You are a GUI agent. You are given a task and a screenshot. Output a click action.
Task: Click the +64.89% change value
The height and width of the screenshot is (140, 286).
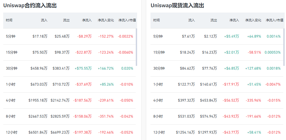click(254, 37)
